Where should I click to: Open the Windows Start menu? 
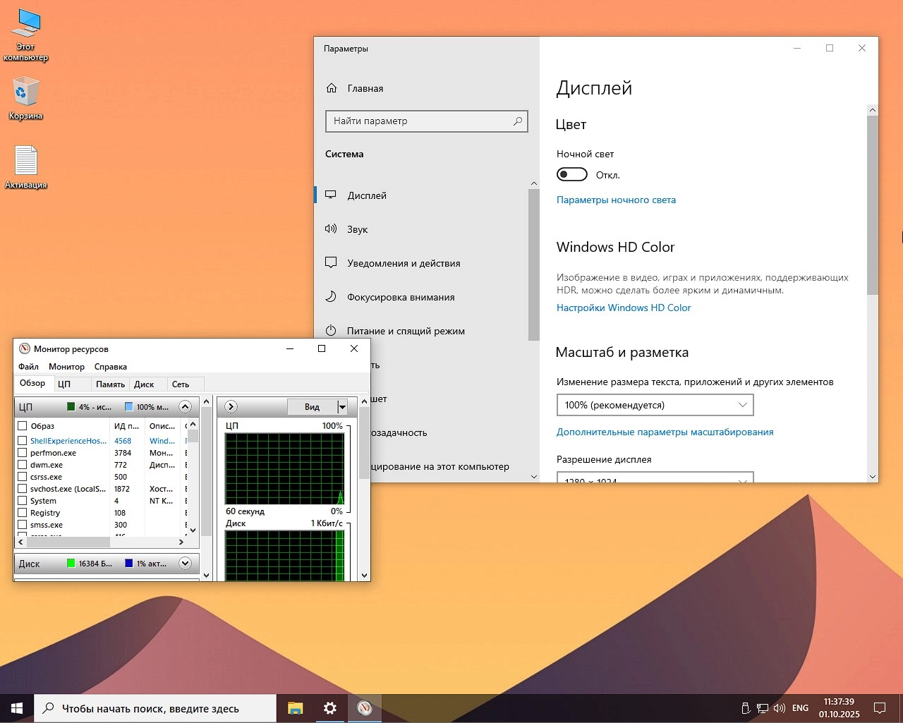(17, 708)
